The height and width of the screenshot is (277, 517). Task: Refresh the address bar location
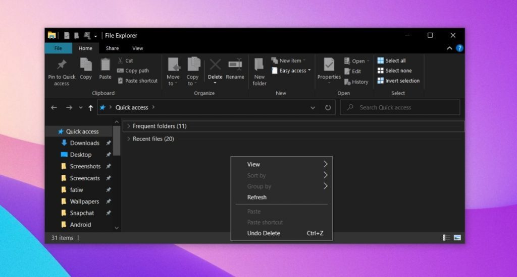click(328, 107)
